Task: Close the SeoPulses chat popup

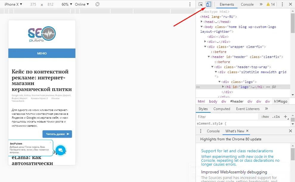Action: 50,142
